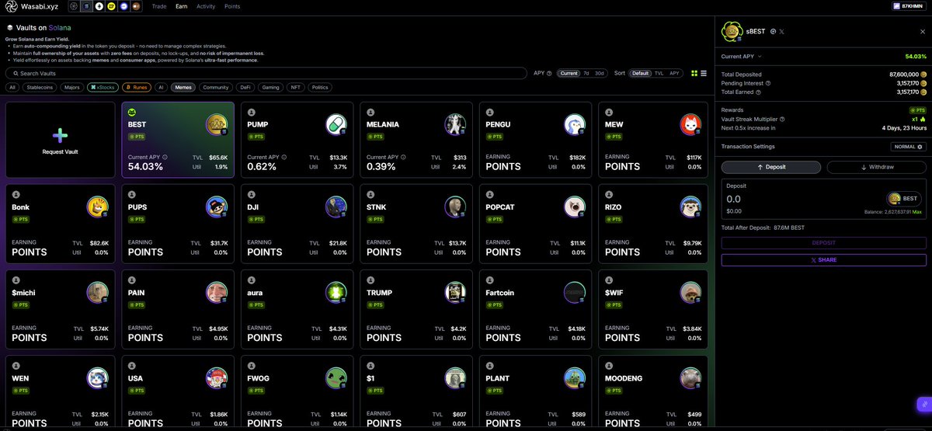Click the Search Vaults field

coord(266,73)
